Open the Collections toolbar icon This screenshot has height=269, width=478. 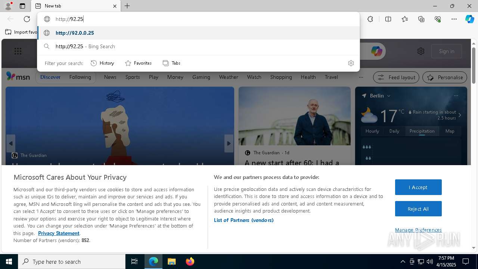[421, 19]
